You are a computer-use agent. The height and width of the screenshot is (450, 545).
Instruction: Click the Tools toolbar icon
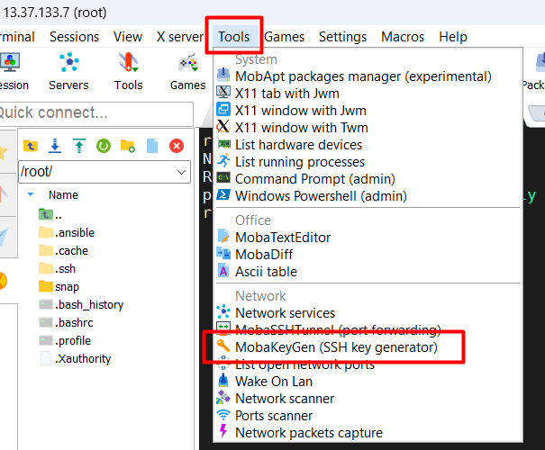tap(129, 72)
